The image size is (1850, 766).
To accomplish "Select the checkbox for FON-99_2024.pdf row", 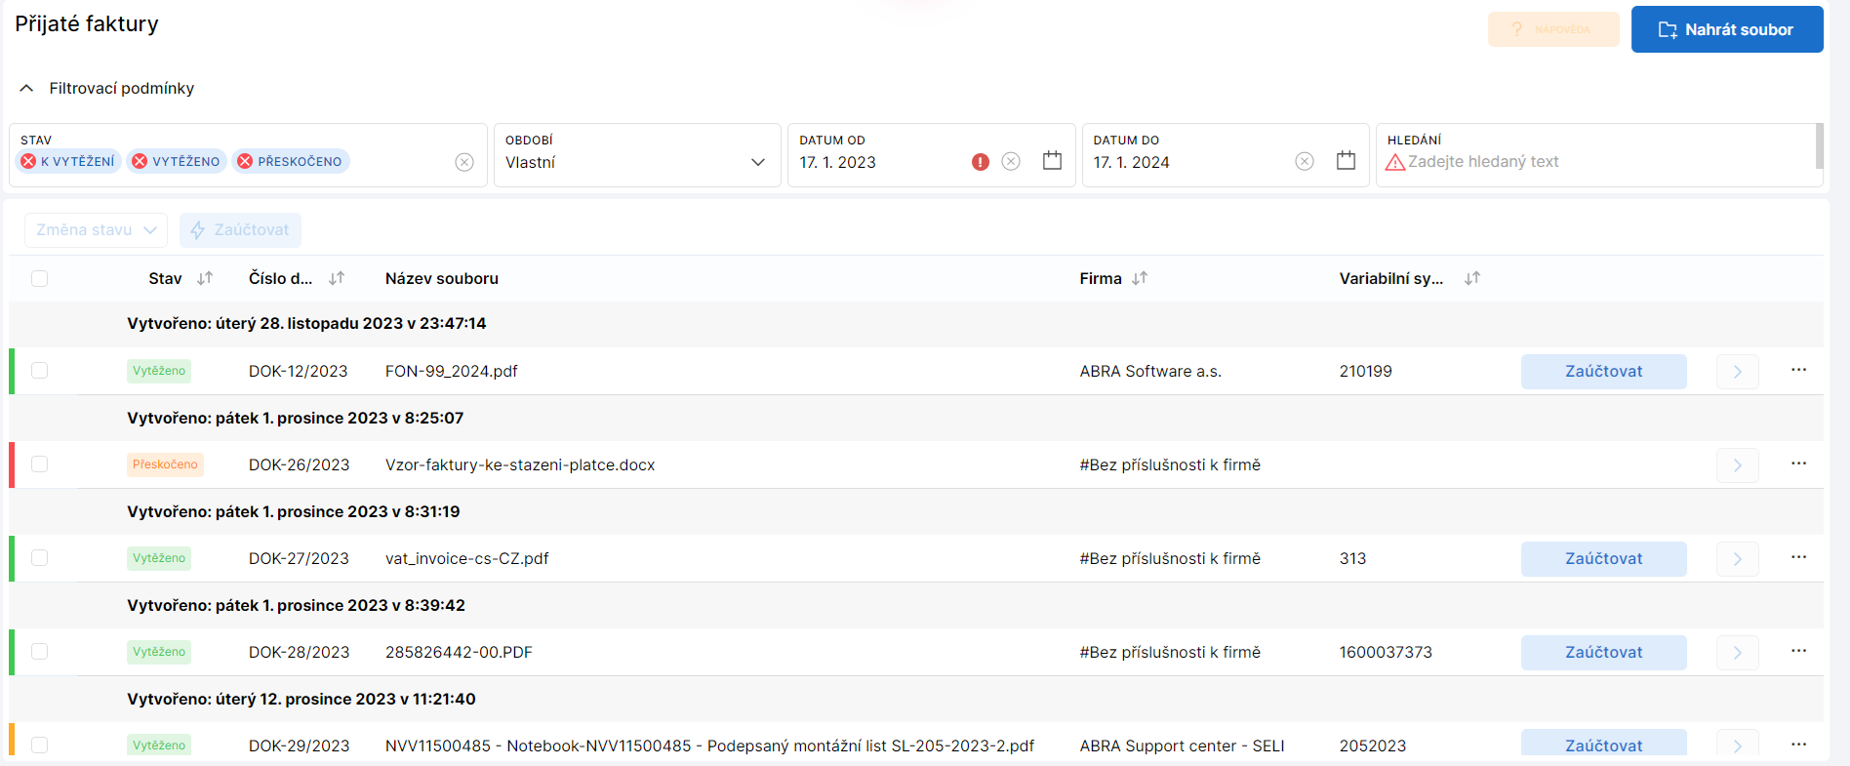I will point(39,371).
